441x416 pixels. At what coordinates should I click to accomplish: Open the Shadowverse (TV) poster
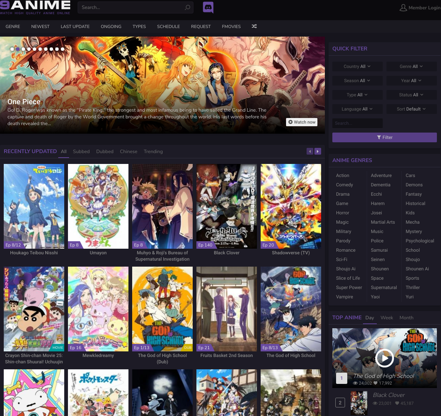click(291, 206)
